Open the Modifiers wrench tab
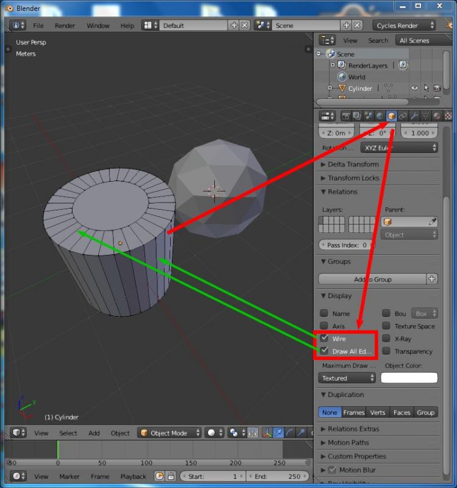Image resolution: width=457 pixels, height=488 pixels. point(414,116)
